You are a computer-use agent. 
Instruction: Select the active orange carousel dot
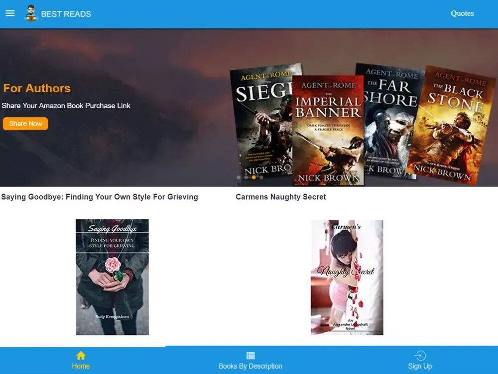(254, 177)
